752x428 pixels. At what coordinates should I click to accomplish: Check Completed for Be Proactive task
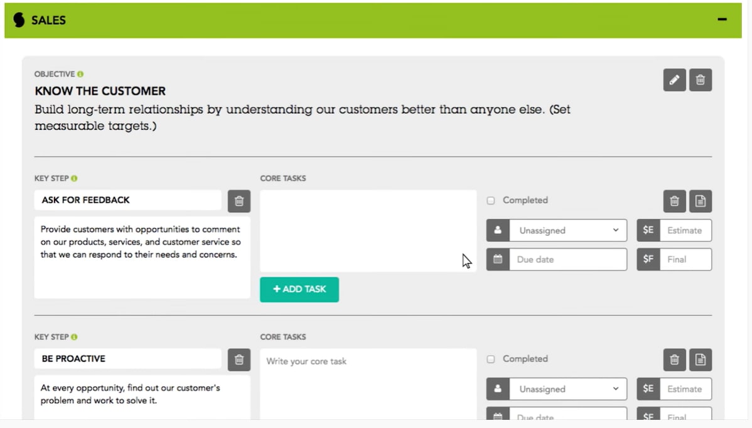coord(491,360)
